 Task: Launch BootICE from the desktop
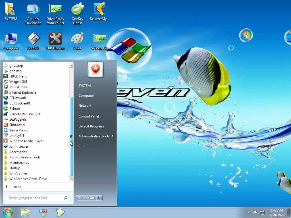pyautogui.click(x=33, y=41)
